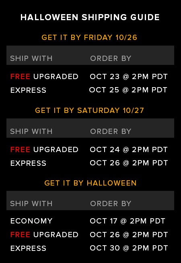Click the Oct 24 @ 2PM PDT deadline
The height and width of the screenshot is (263, 181).
click(129, 150)
